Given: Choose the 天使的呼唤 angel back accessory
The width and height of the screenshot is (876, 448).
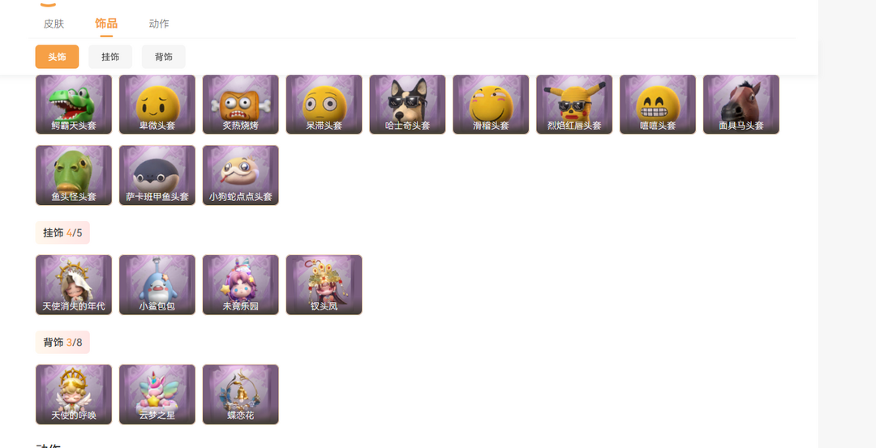Looking at the screenshot, I should point(74,394).
